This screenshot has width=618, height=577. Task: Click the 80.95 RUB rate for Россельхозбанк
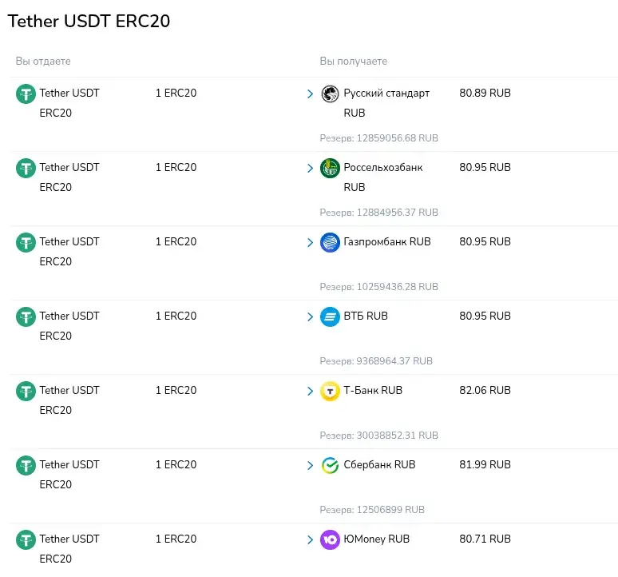coord(485,167)
